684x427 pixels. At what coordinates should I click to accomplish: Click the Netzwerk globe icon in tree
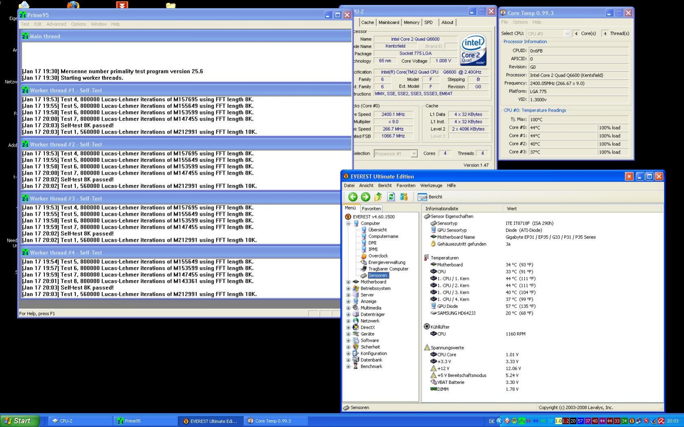[356, 321]
